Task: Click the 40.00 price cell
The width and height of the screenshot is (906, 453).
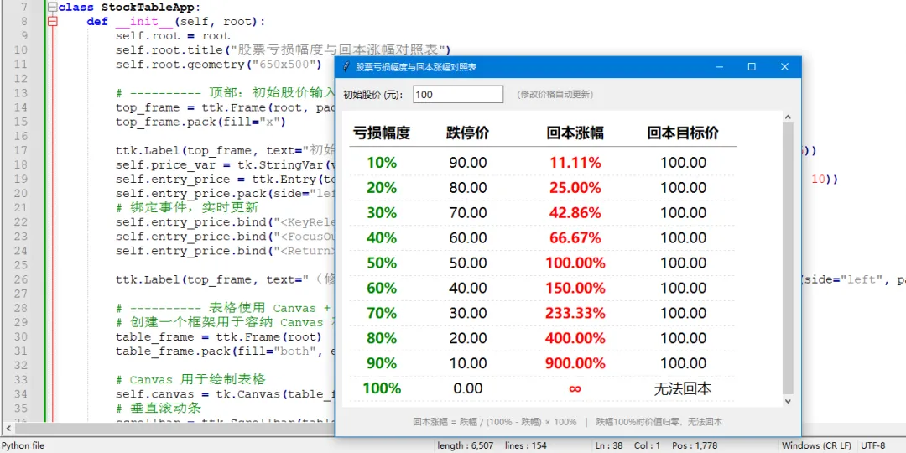Action: 468,288
